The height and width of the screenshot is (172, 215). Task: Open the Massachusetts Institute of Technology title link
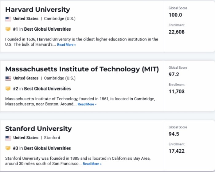click(82, 69)
